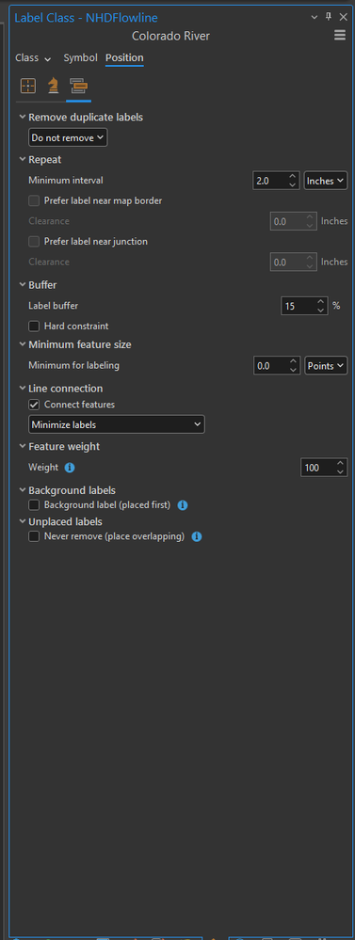Viewport: 355px width, 940px height.
Task: Edit the Minimum interval value field
Action: (270, 181)
